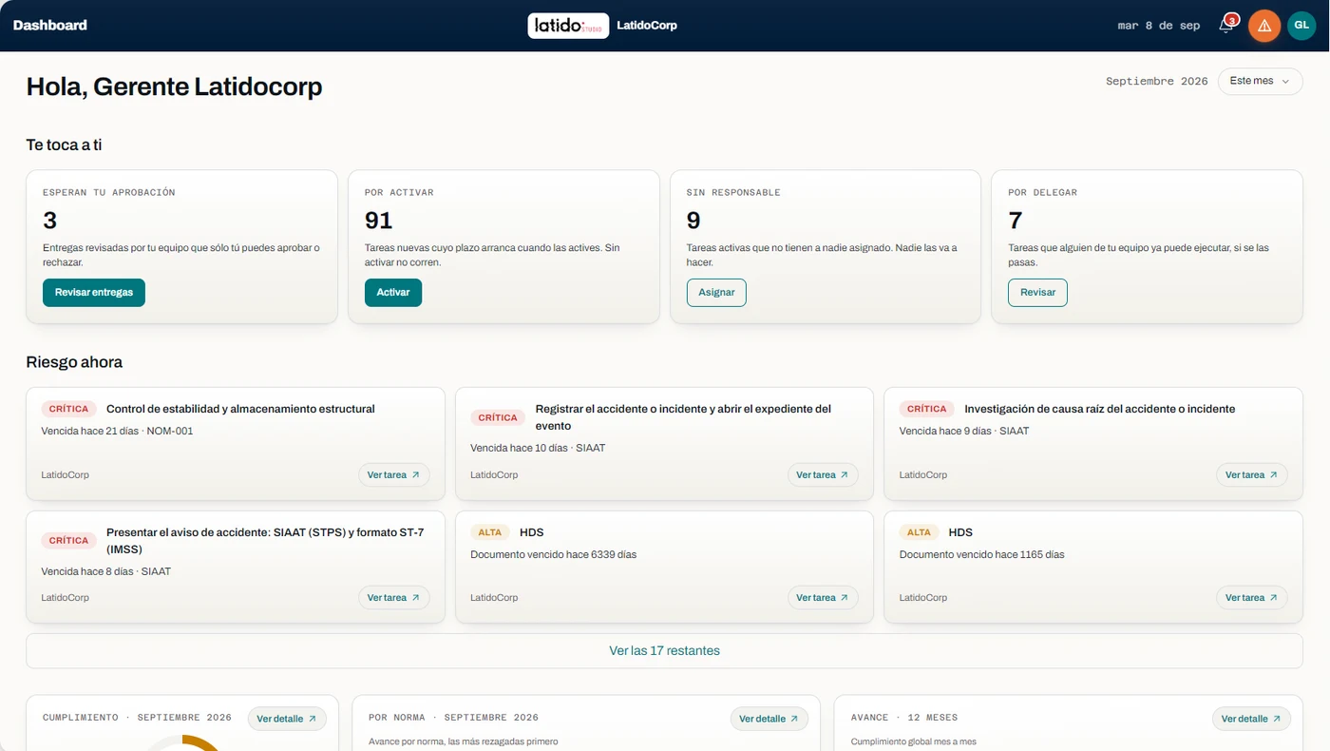Open Ver tarea for Control de estabilidad
This screenshot has width=1330, height=751.
(394, 474)
